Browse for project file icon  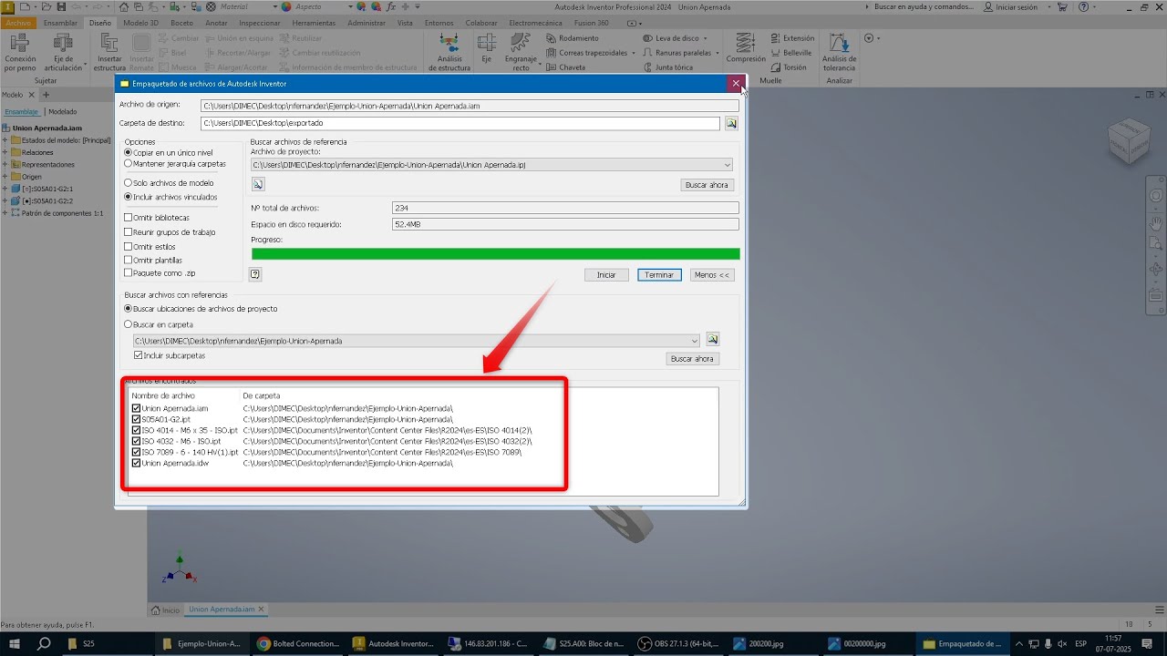coord(258,184)
